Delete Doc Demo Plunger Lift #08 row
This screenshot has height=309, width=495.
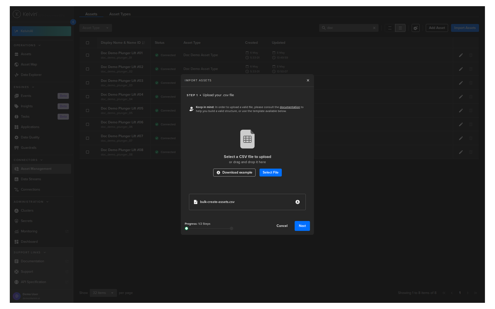pyautogui.click(x=471, y=152)
